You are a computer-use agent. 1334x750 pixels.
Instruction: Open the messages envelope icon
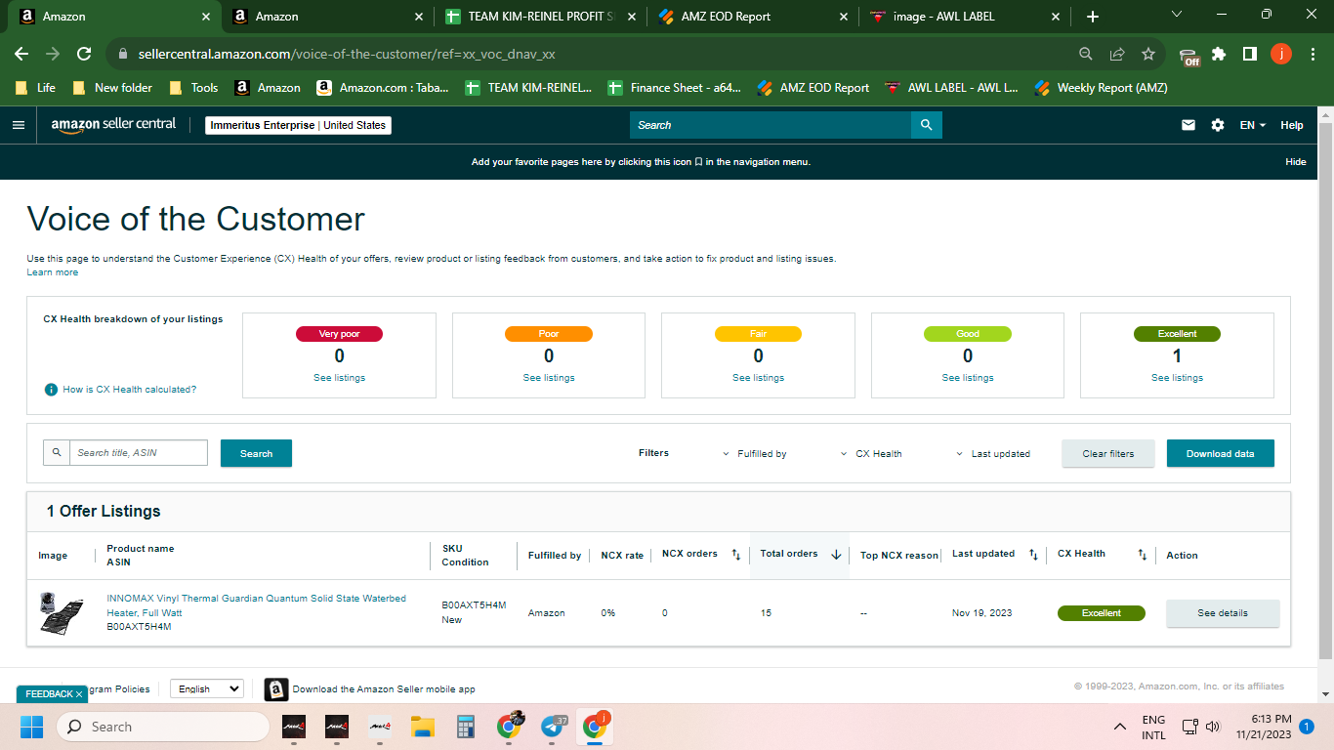pos(1188,125)
